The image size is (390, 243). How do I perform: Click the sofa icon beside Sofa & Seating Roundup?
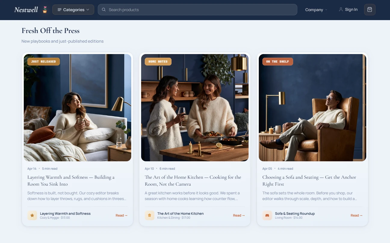[267, 215]
